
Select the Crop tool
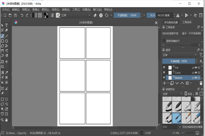(2, 67)
